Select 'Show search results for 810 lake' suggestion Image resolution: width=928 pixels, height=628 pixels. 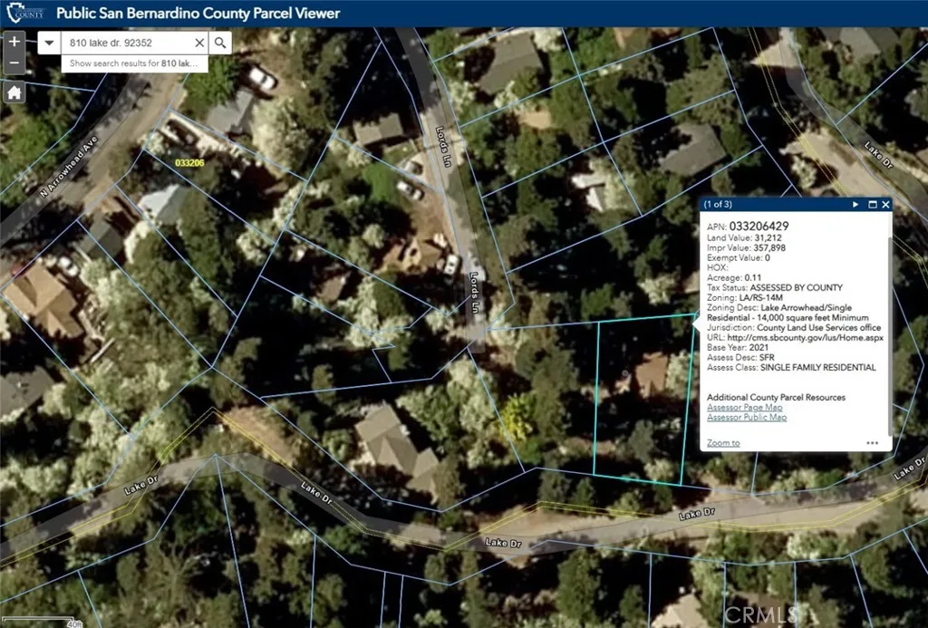(x=134, y=64)
